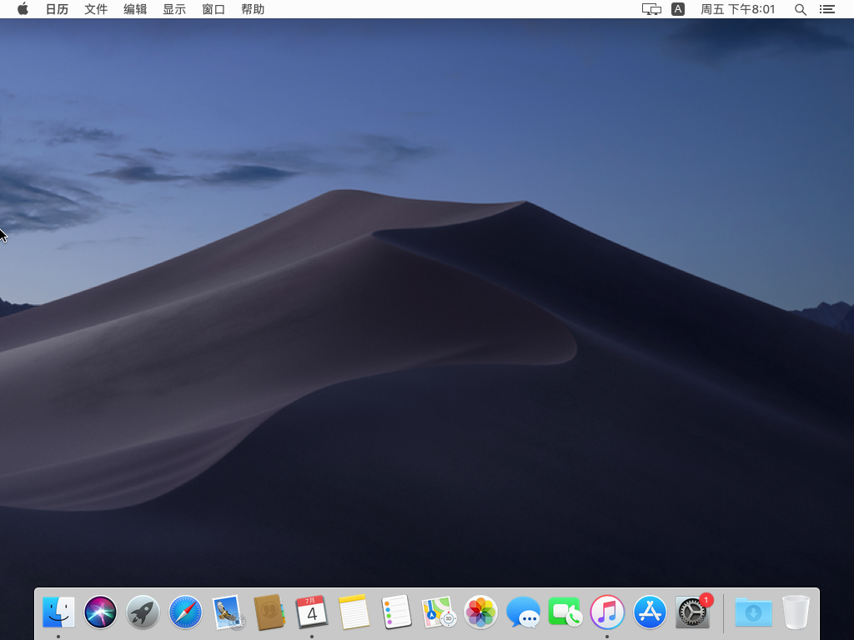The height and width of the screenshot is (640, 854).
Task: Open Safari compass icon in Dock
Action: 185,612
